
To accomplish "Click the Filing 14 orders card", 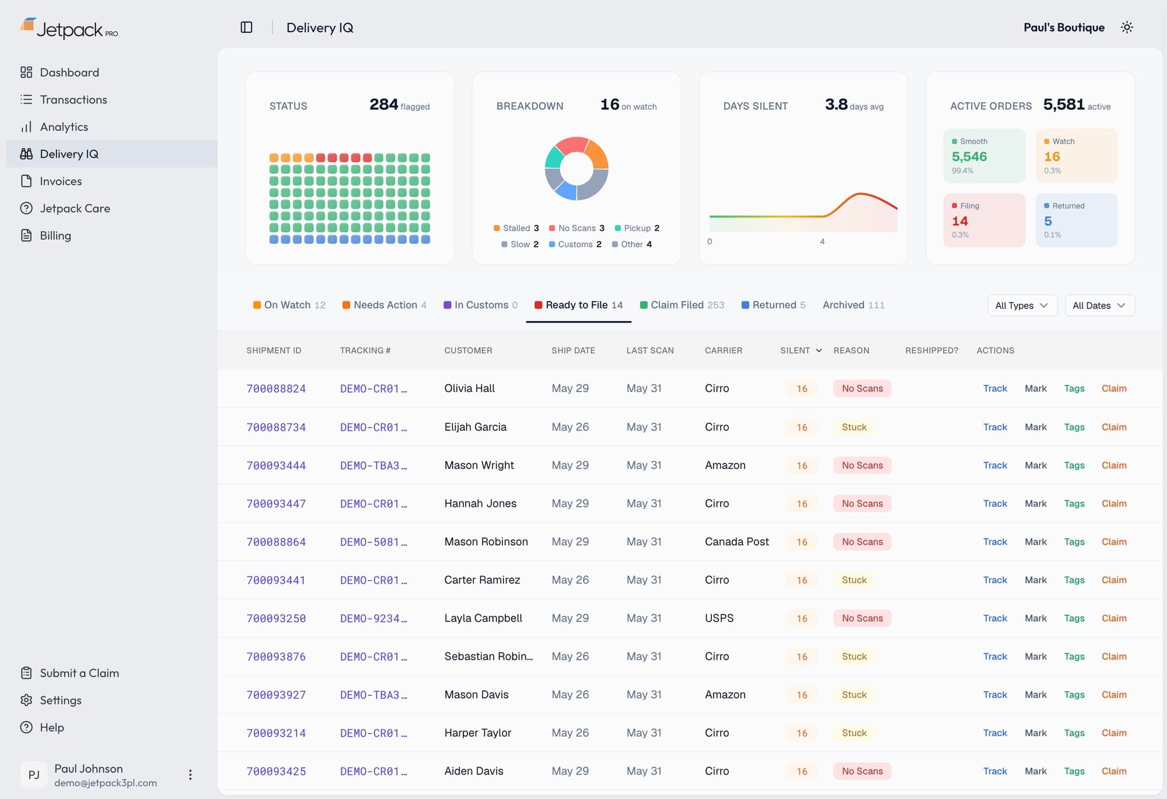I will pos(984,220).
